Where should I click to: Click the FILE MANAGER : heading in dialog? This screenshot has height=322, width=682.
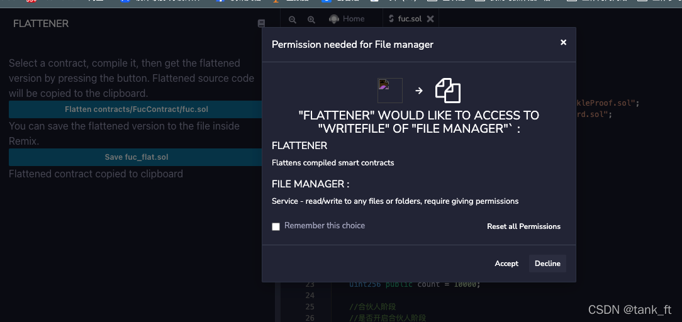click(x=311, y=184)
